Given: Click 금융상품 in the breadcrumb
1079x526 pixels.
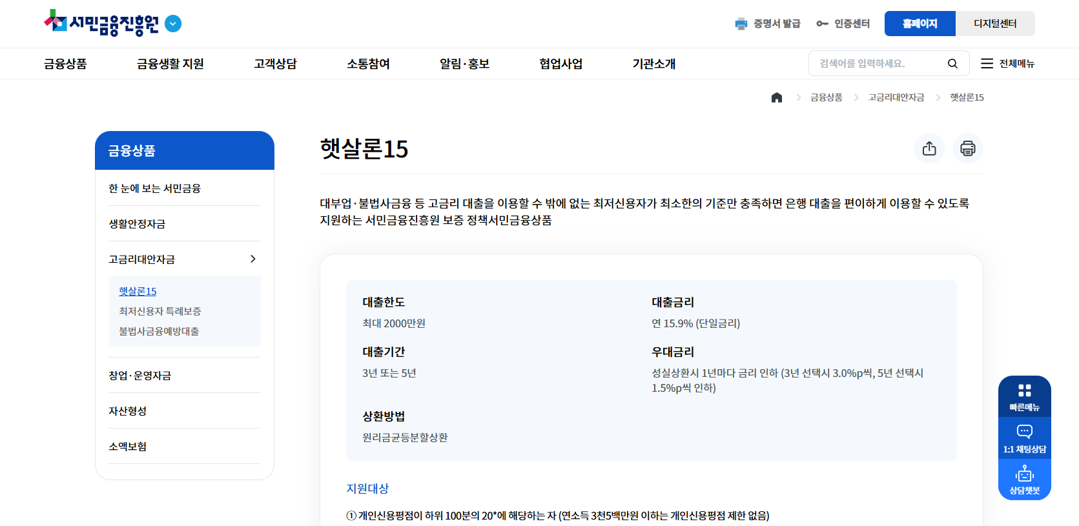Looking at the screenshot, I should coord(827,97).
